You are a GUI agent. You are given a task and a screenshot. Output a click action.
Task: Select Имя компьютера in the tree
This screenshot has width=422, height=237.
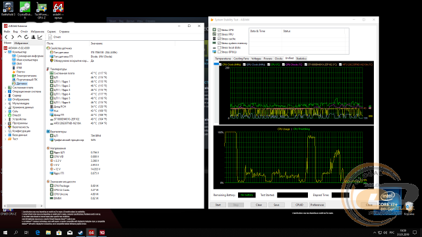[27, 60]
